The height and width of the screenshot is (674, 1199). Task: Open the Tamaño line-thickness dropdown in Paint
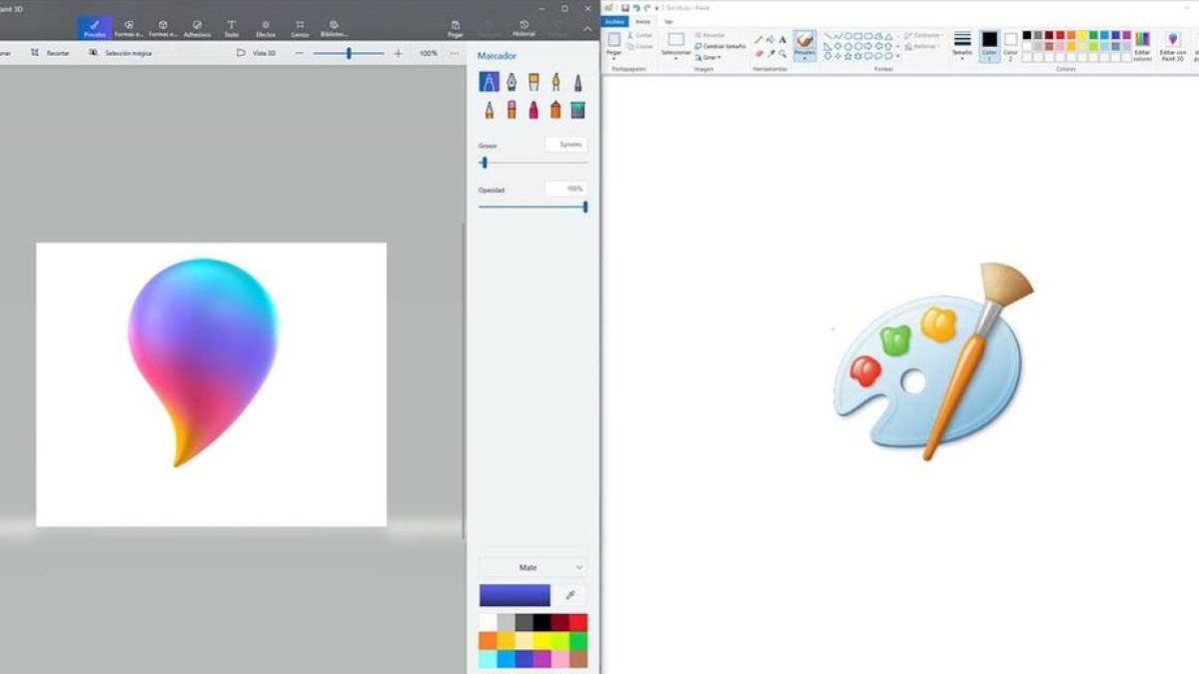coord(962,52)
